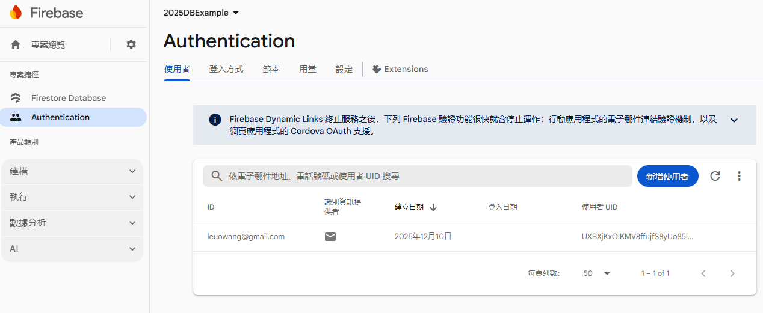This screenshot has height=313, width=763.
Task: Click the home icon beside 專案總覽
Action: (16, 44)
